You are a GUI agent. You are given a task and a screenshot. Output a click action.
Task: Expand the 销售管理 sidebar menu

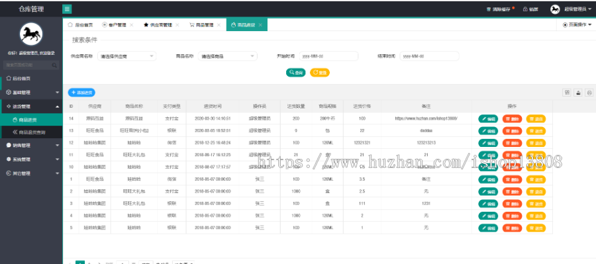click(31, 145)
